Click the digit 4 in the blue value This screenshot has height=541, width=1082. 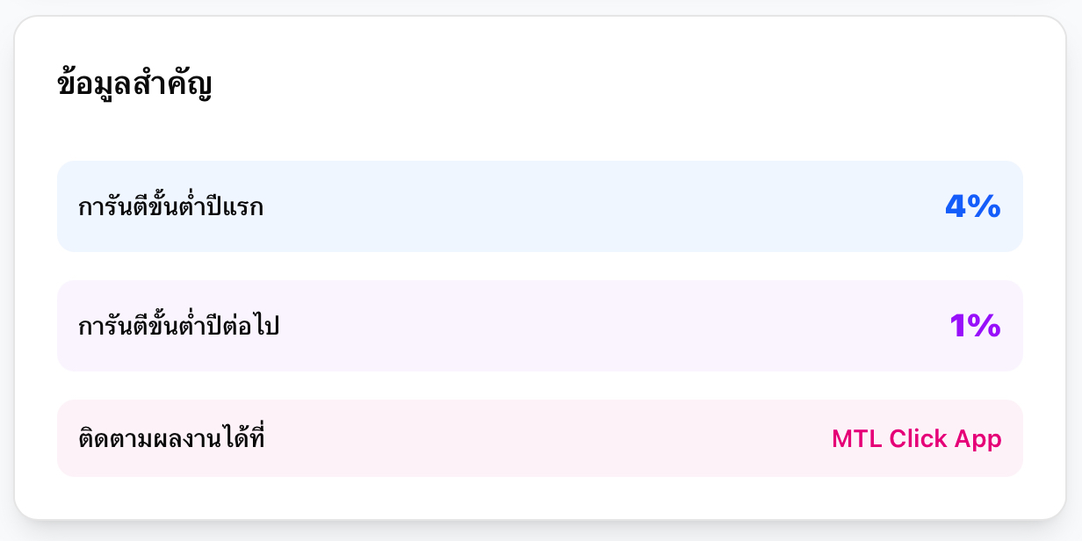956,206
